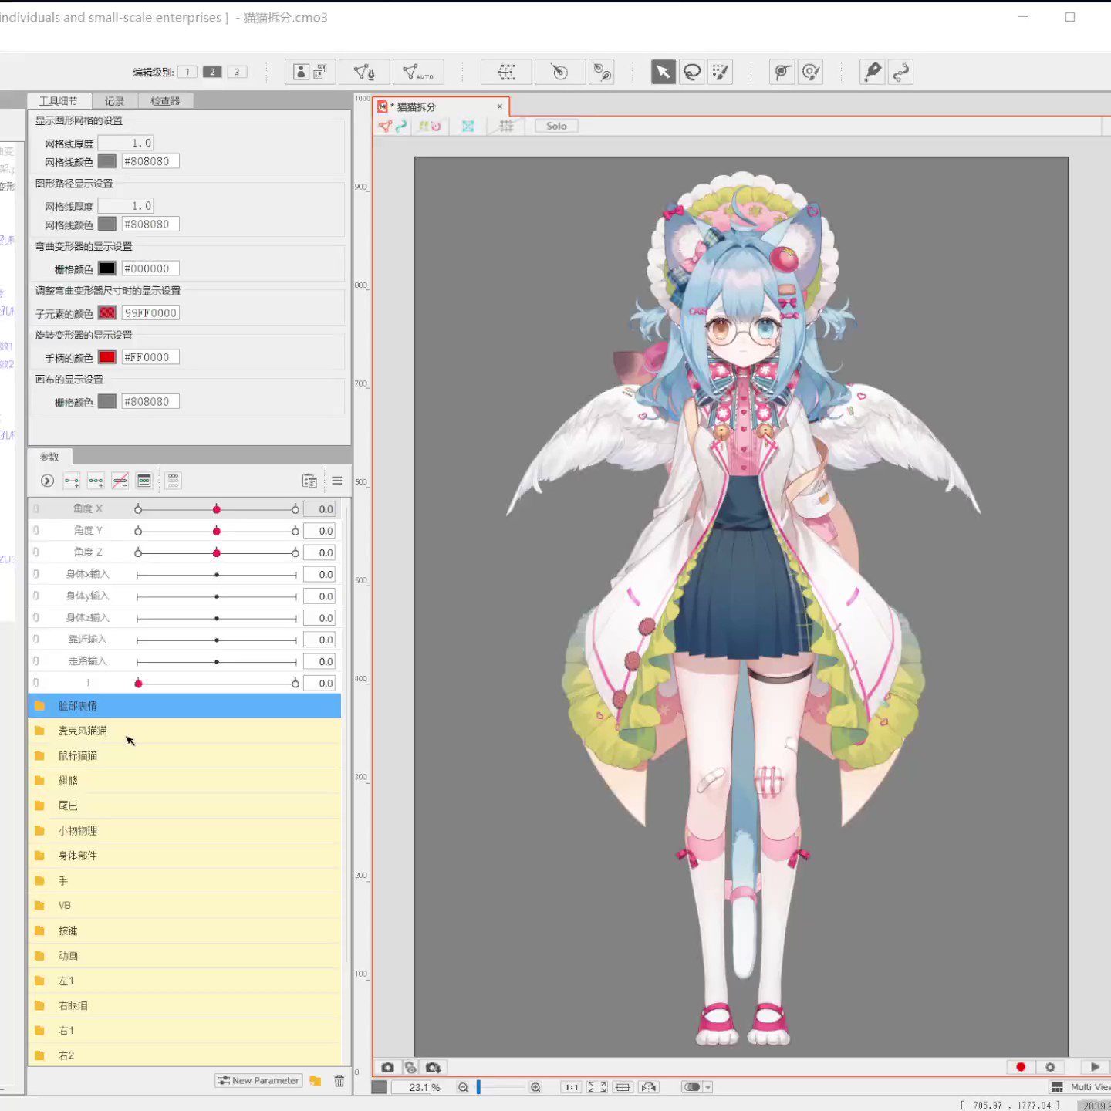Click the new parameter group folder icon
This screenshot has height=1111, width=1111.
(x=315, y=1080)
